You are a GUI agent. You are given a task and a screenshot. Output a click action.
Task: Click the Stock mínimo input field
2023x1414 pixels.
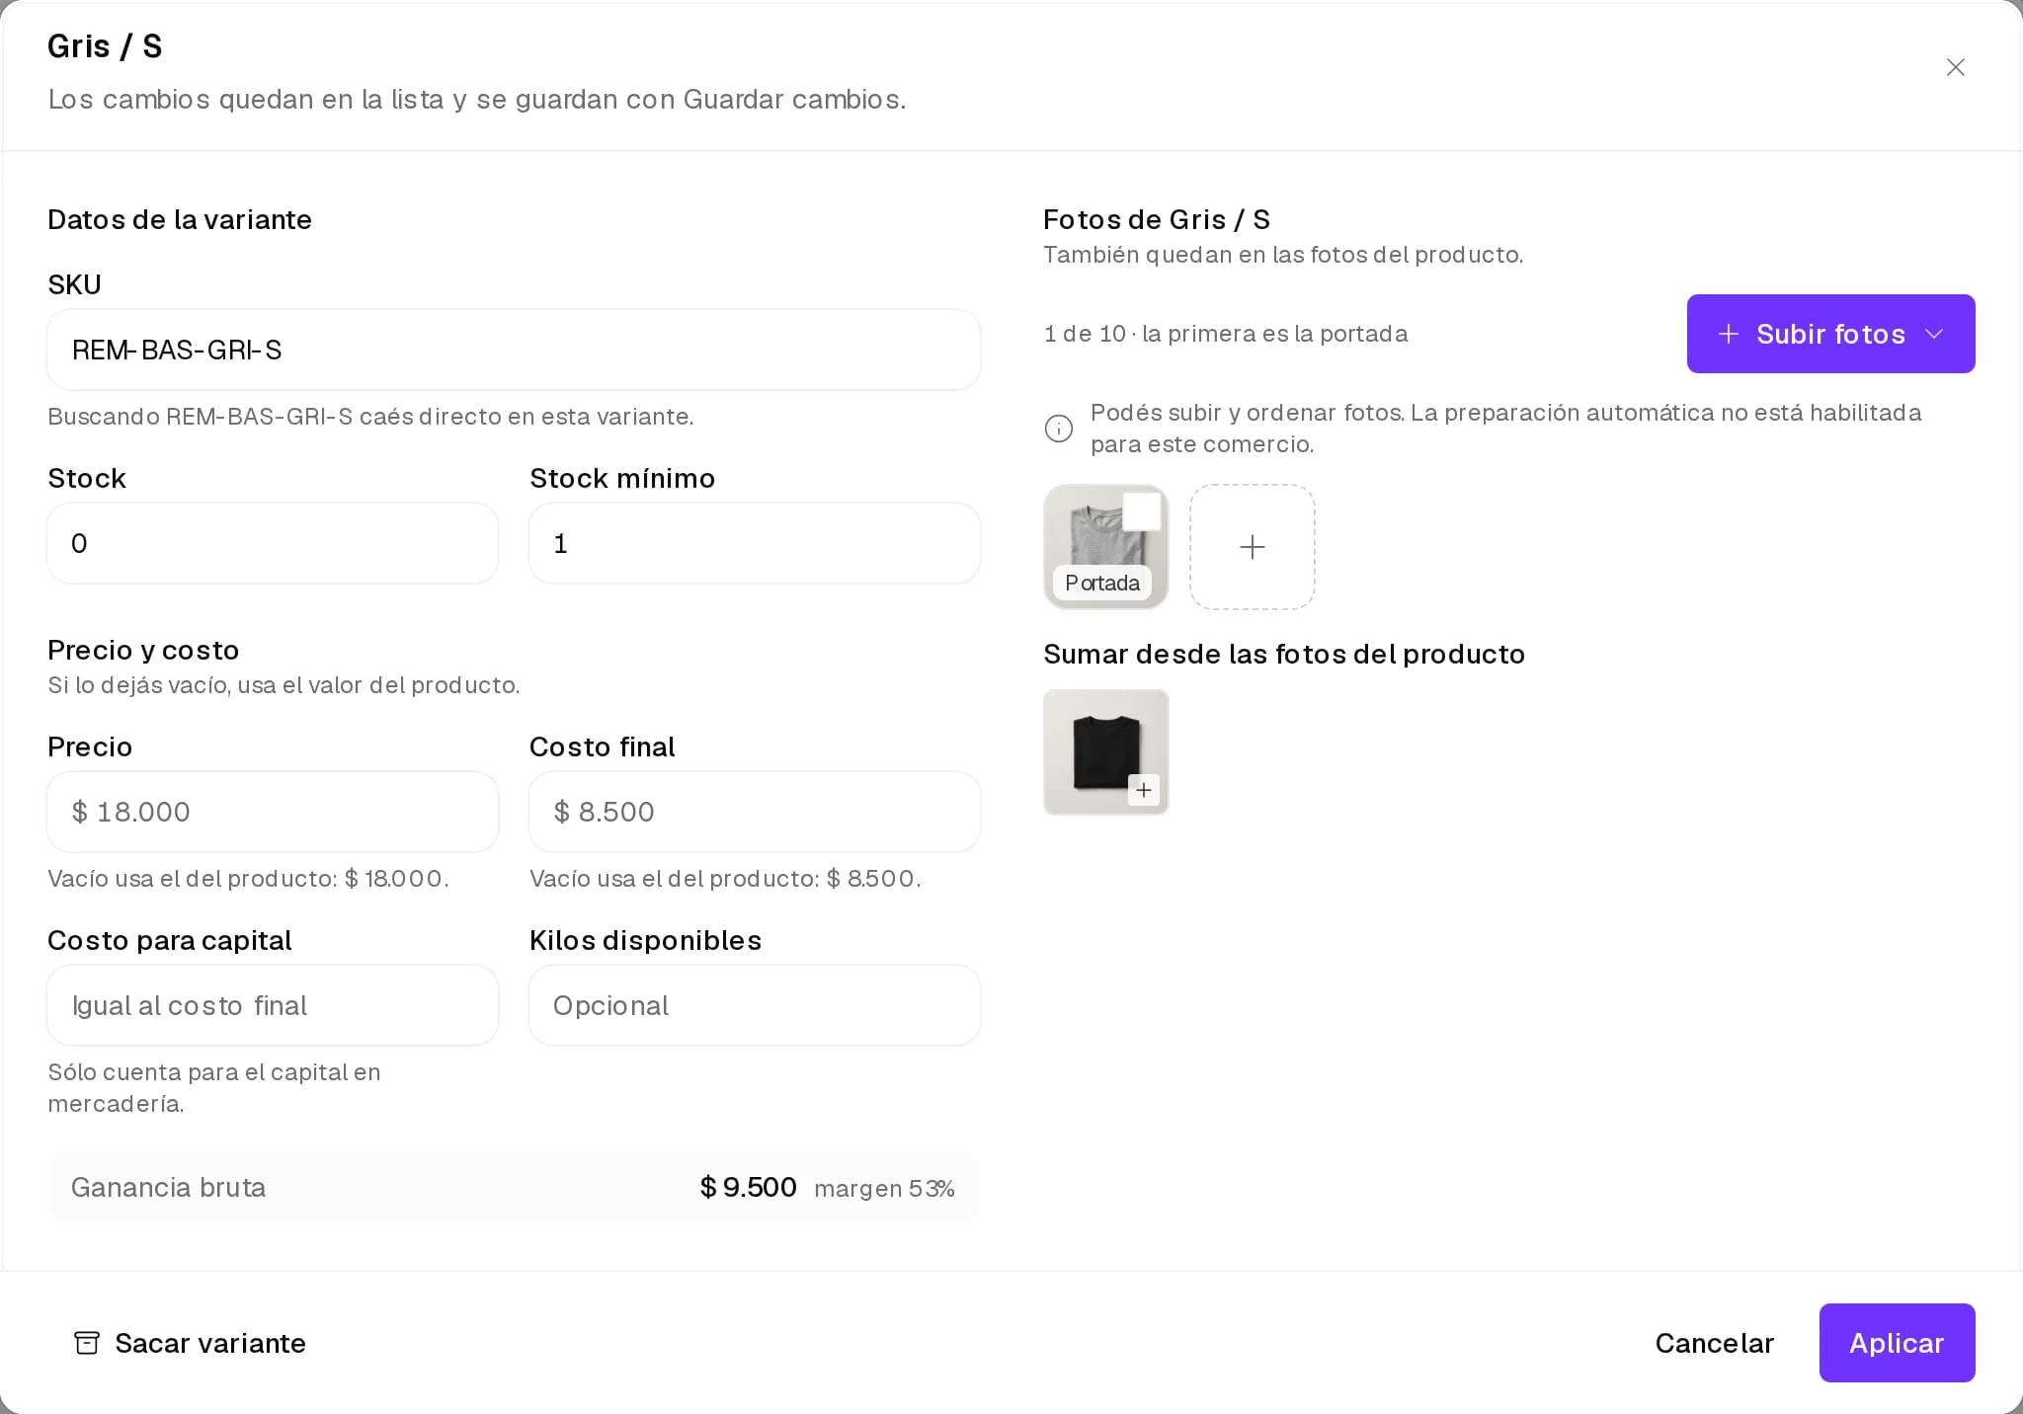(x=755, y=543)
